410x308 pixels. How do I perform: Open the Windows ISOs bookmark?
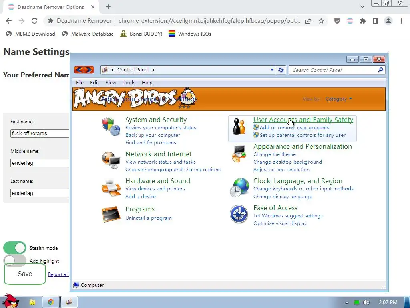coord(190,34)
